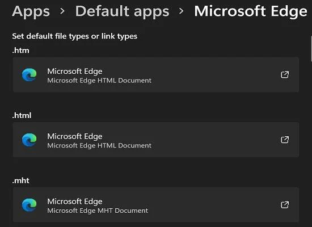This screenshot has width=312, height=227.
Task: Change default app for .mht files
Action: 156,205
